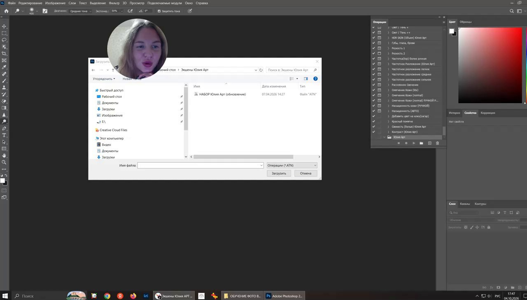Open the Средние тона range dropdown
This screenshot has height=300, width=527.
click(x=80, y=11)
